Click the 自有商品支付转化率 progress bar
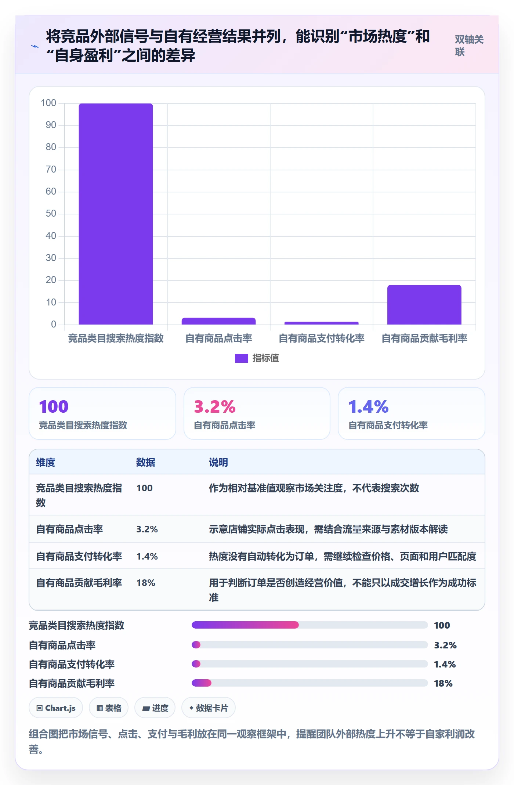 (310, 664)
